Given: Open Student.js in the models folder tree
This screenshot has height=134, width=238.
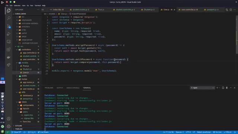Looking at the screenshot, I should coord(27,69).
